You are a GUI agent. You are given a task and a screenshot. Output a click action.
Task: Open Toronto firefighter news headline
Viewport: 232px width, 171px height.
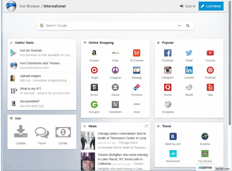(x=123, y=159)
